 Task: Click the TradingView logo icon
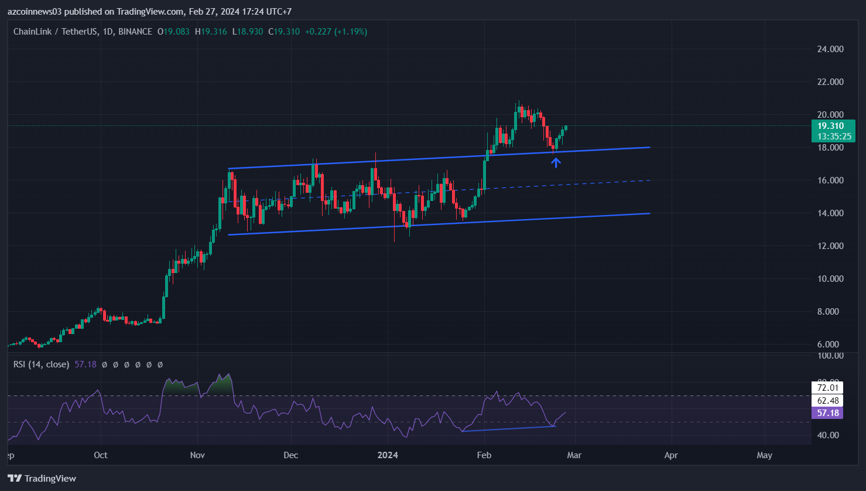pos(15,478)
